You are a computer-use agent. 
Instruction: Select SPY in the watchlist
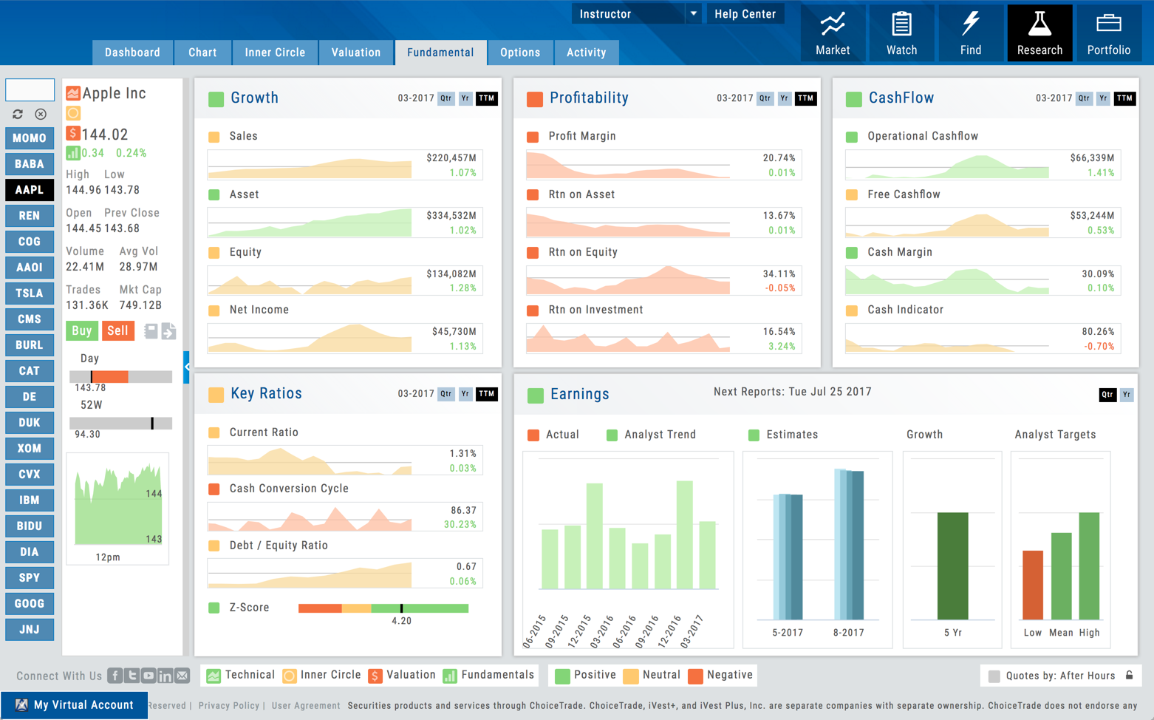[30, 578]
